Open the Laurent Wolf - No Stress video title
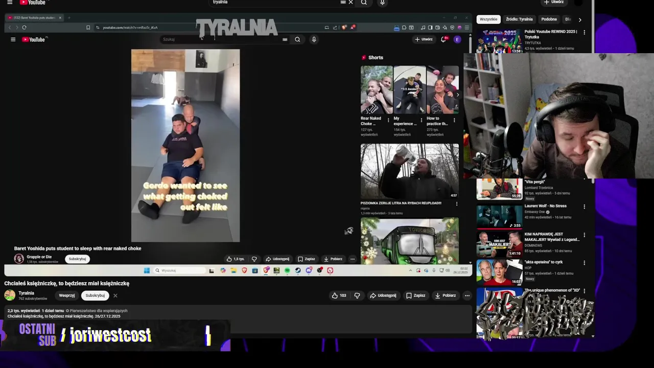654x368 pixels. pyautogui.click(x=545, y=206)
